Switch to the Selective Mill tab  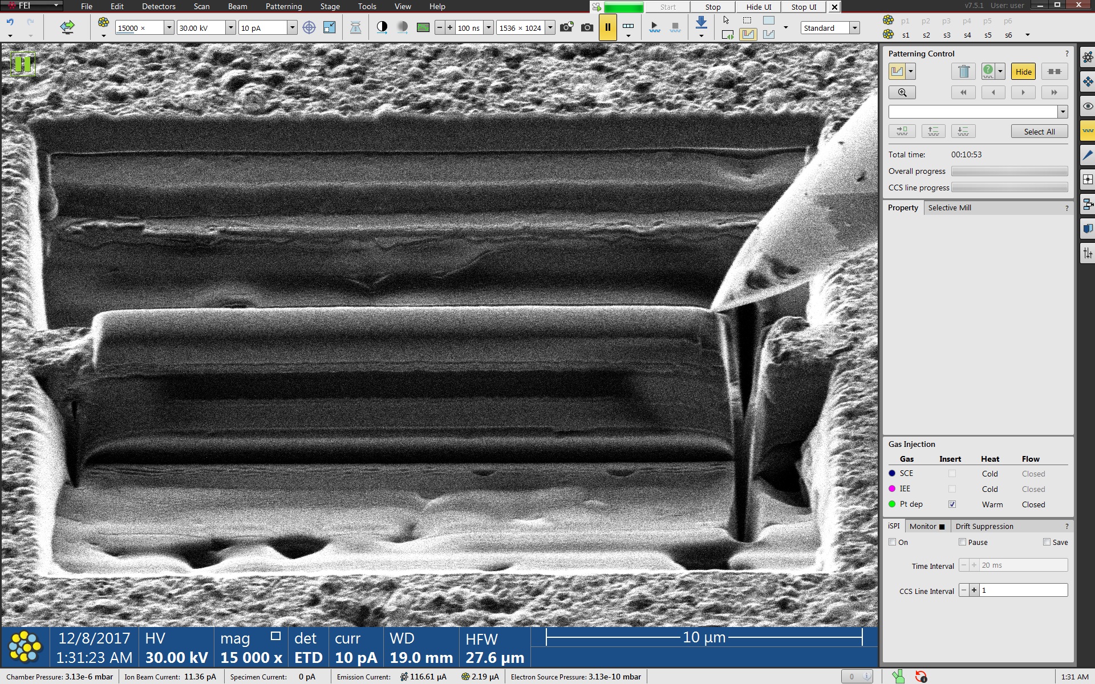pos(949,207)
